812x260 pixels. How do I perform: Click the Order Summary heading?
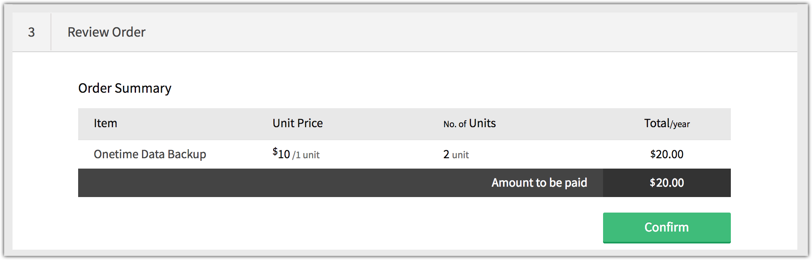coord(125,88)
